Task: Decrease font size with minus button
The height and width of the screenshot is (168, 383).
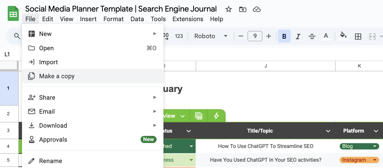Action: [241, 36]
